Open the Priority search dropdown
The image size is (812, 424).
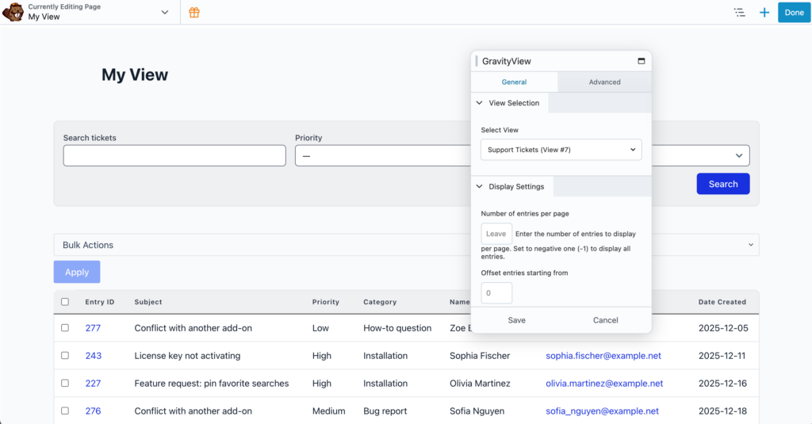coord(383,156)
